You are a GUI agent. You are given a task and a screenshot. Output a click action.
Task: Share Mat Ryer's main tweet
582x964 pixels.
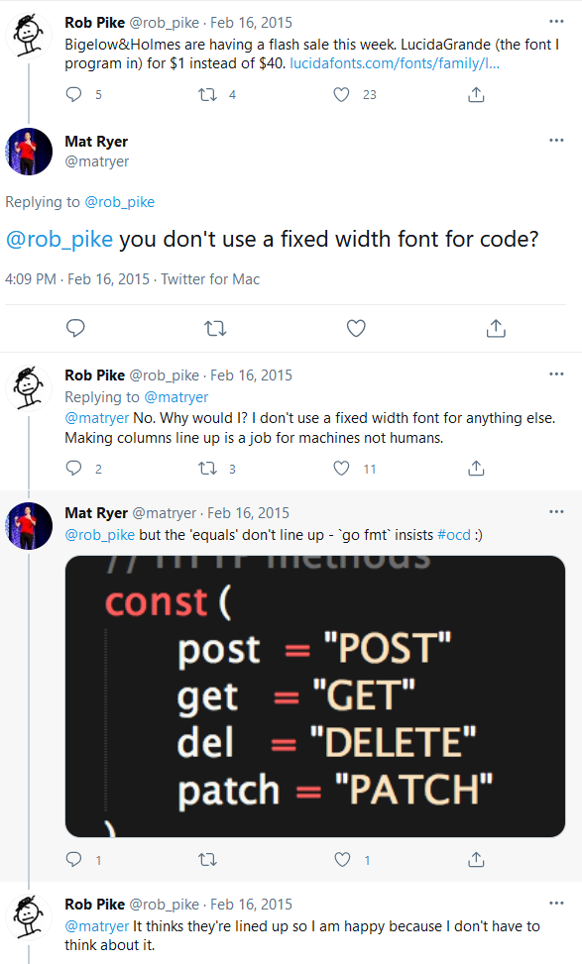click(496, 328)
